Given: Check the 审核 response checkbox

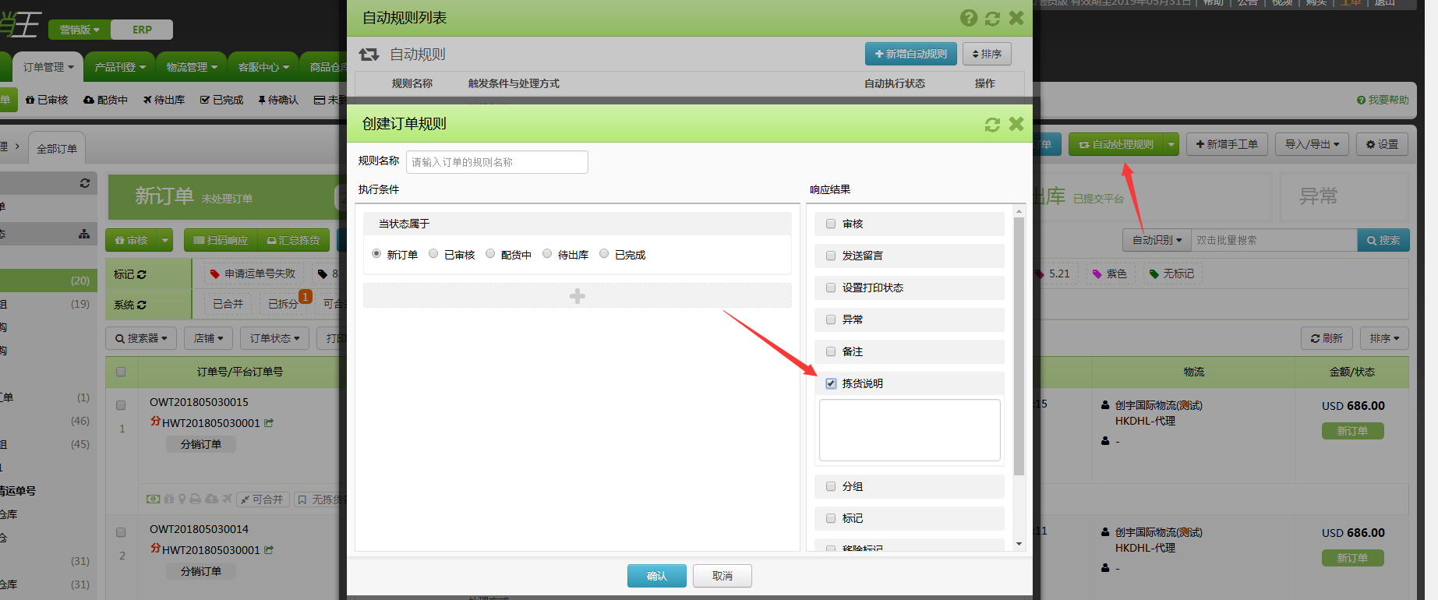Looking at the screenshot, I should click(x=831, y=224).
